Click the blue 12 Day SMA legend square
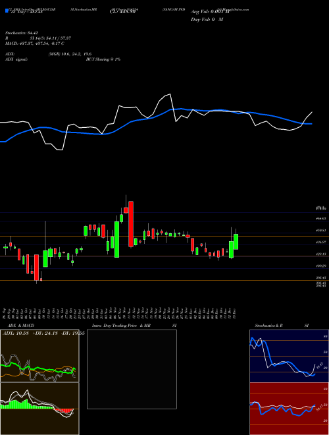Screen dimensions: 329x435 pos(7,11)
